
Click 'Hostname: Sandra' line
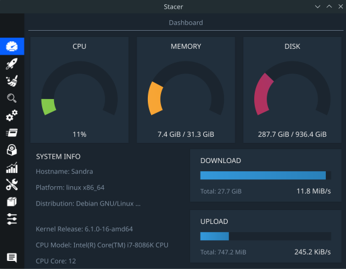coord(64,172)
